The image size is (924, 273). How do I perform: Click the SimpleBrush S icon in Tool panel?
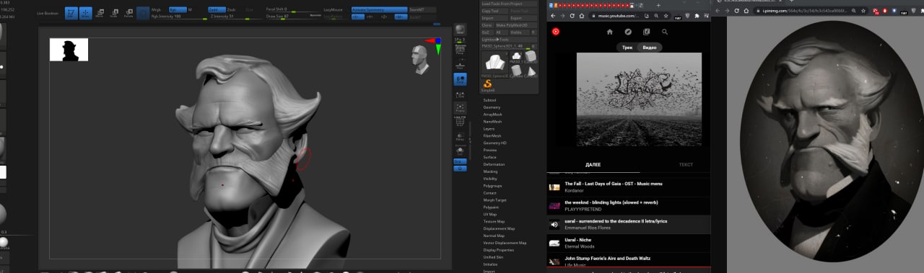(487, 85)
